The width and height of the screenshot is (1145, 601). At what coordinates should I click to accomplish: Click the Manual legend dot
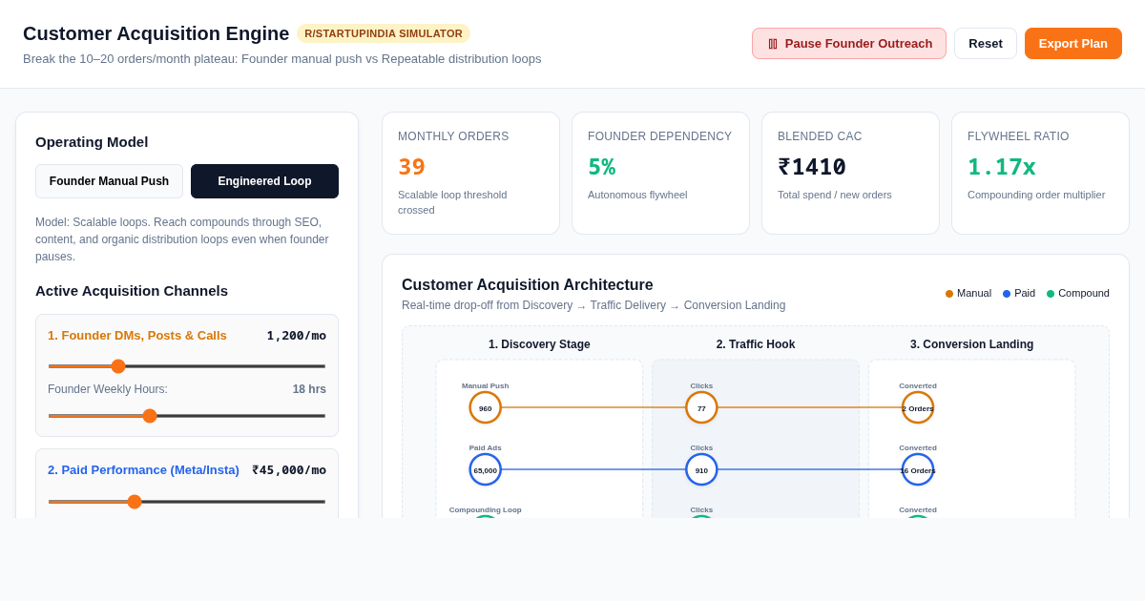click(x=949, y=294)
